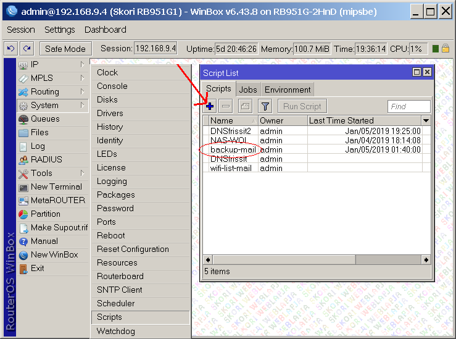Open the Partition sidebar item

[46, 214]
